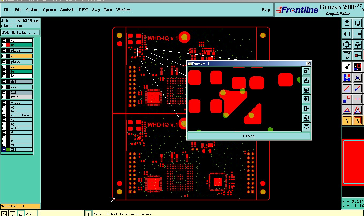
Task: Click Popview pan down icon
Action: pyautogui.click(x=306, y=89)
